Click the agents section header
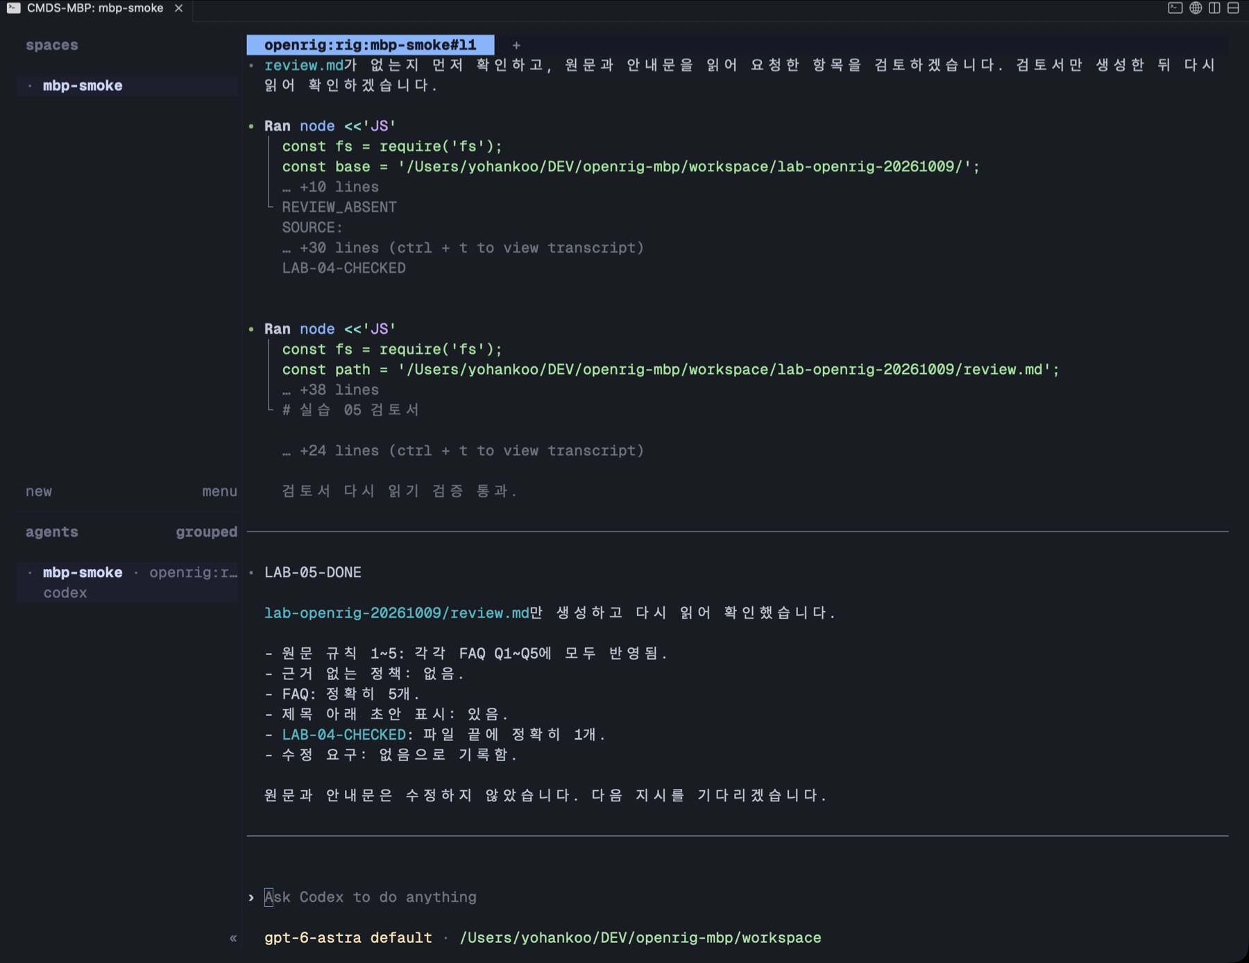Screen dimensions: 1249x963 52,532
